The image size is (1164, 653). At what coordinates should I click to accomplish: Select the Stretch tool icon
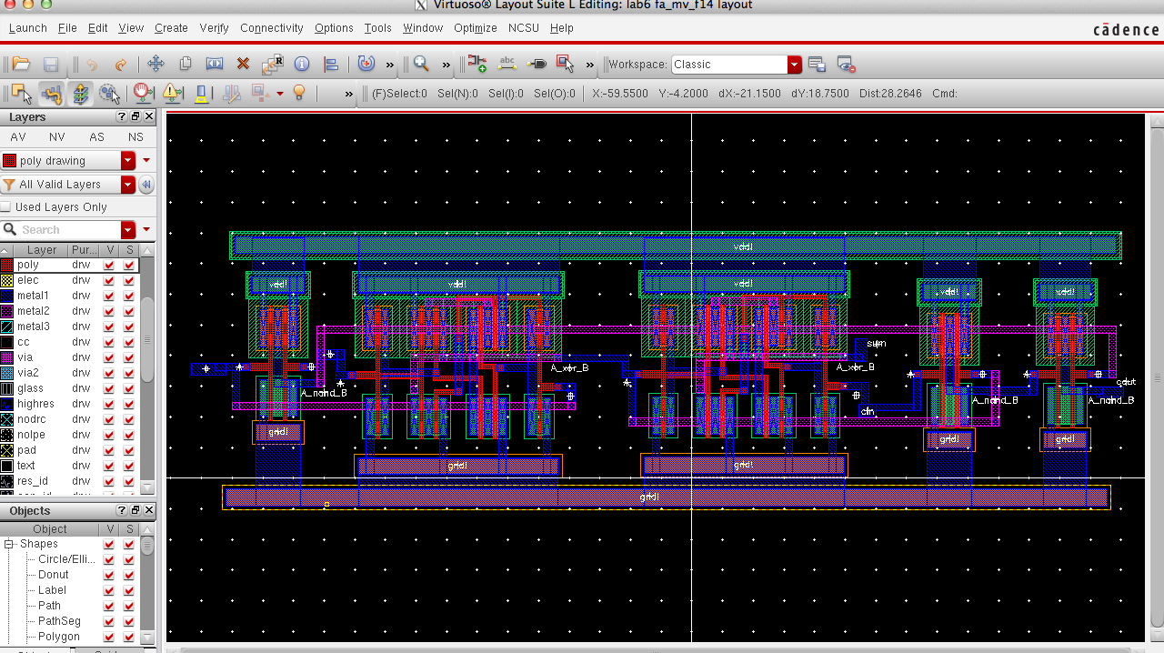215,64
